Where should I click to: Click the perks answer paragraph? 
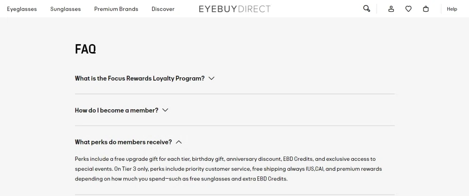click(225, 169)
